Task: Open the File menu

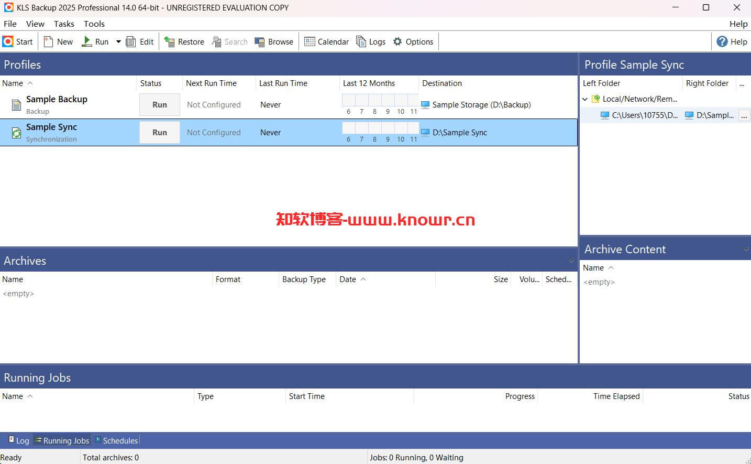Action: pyautogui.click(x=10, y=24)
